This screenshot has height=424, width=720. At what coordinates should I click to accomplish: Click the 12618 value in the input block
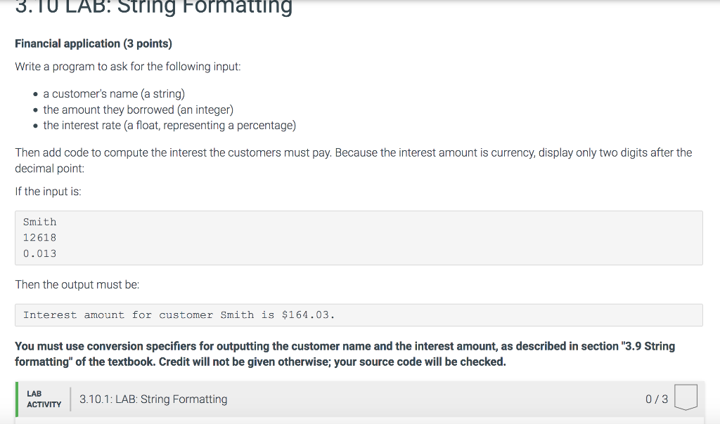tap(39, 237)
